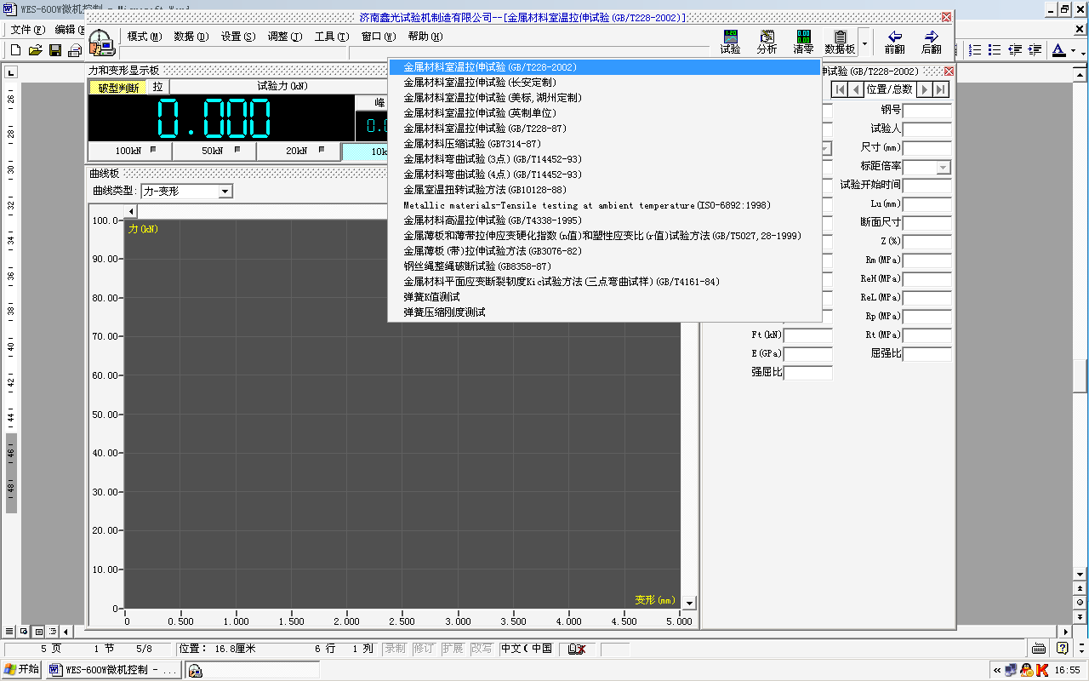1089x681 pixels.
Task: Go to next record in data panel
Action: [x=924, y=89]
